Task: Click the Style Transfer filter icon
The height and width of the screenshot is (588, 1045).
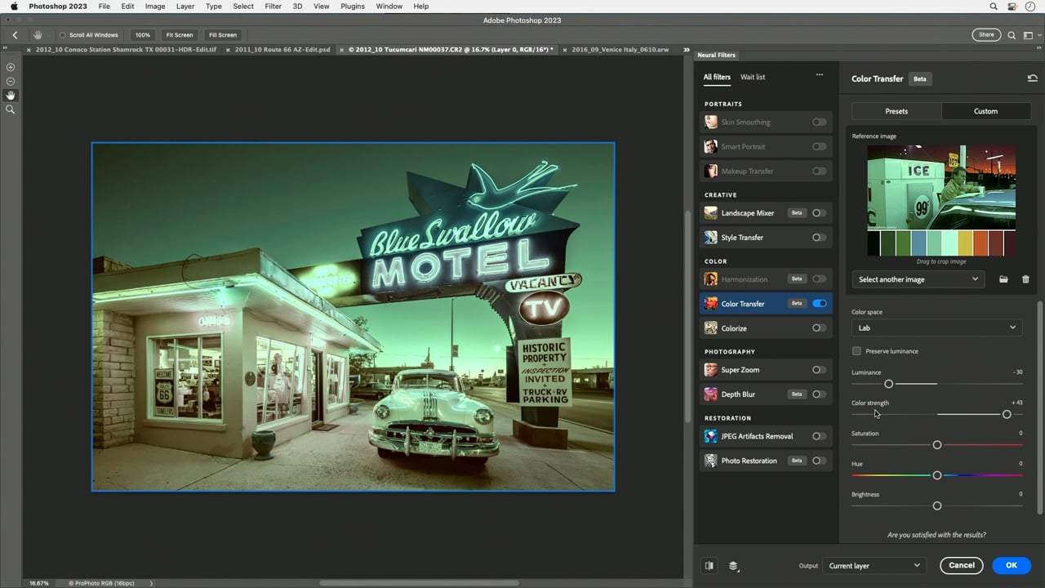Action: (710, 237)
